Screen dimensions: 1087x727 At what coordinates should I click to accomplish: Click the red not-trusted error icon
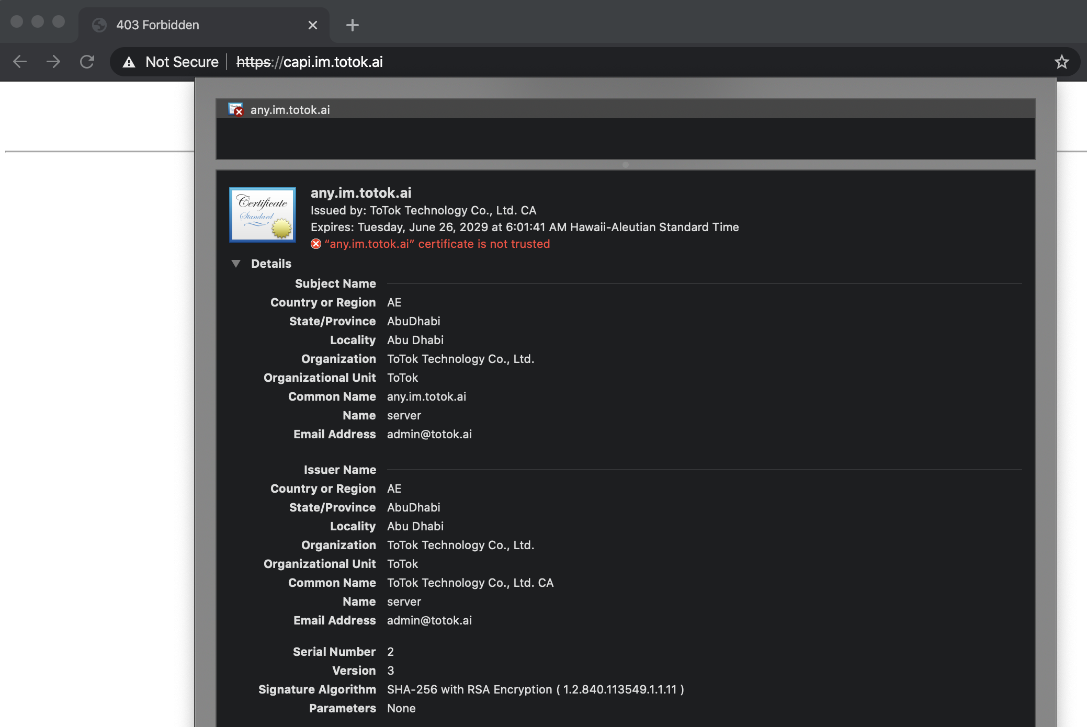point(316,244)
